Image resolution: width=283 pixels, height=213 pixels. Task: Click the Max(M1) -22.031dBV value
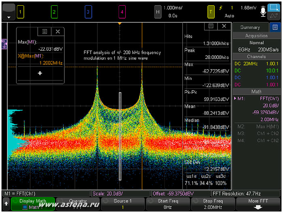51,49
